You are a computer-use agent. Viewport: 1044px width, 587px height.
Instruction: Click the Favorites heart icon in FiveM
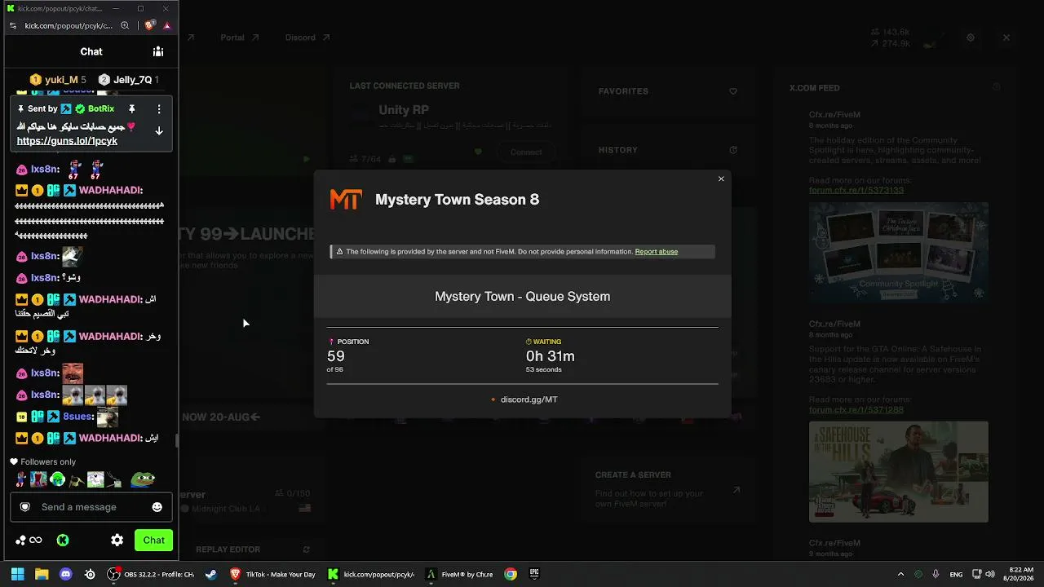[733, 91]
